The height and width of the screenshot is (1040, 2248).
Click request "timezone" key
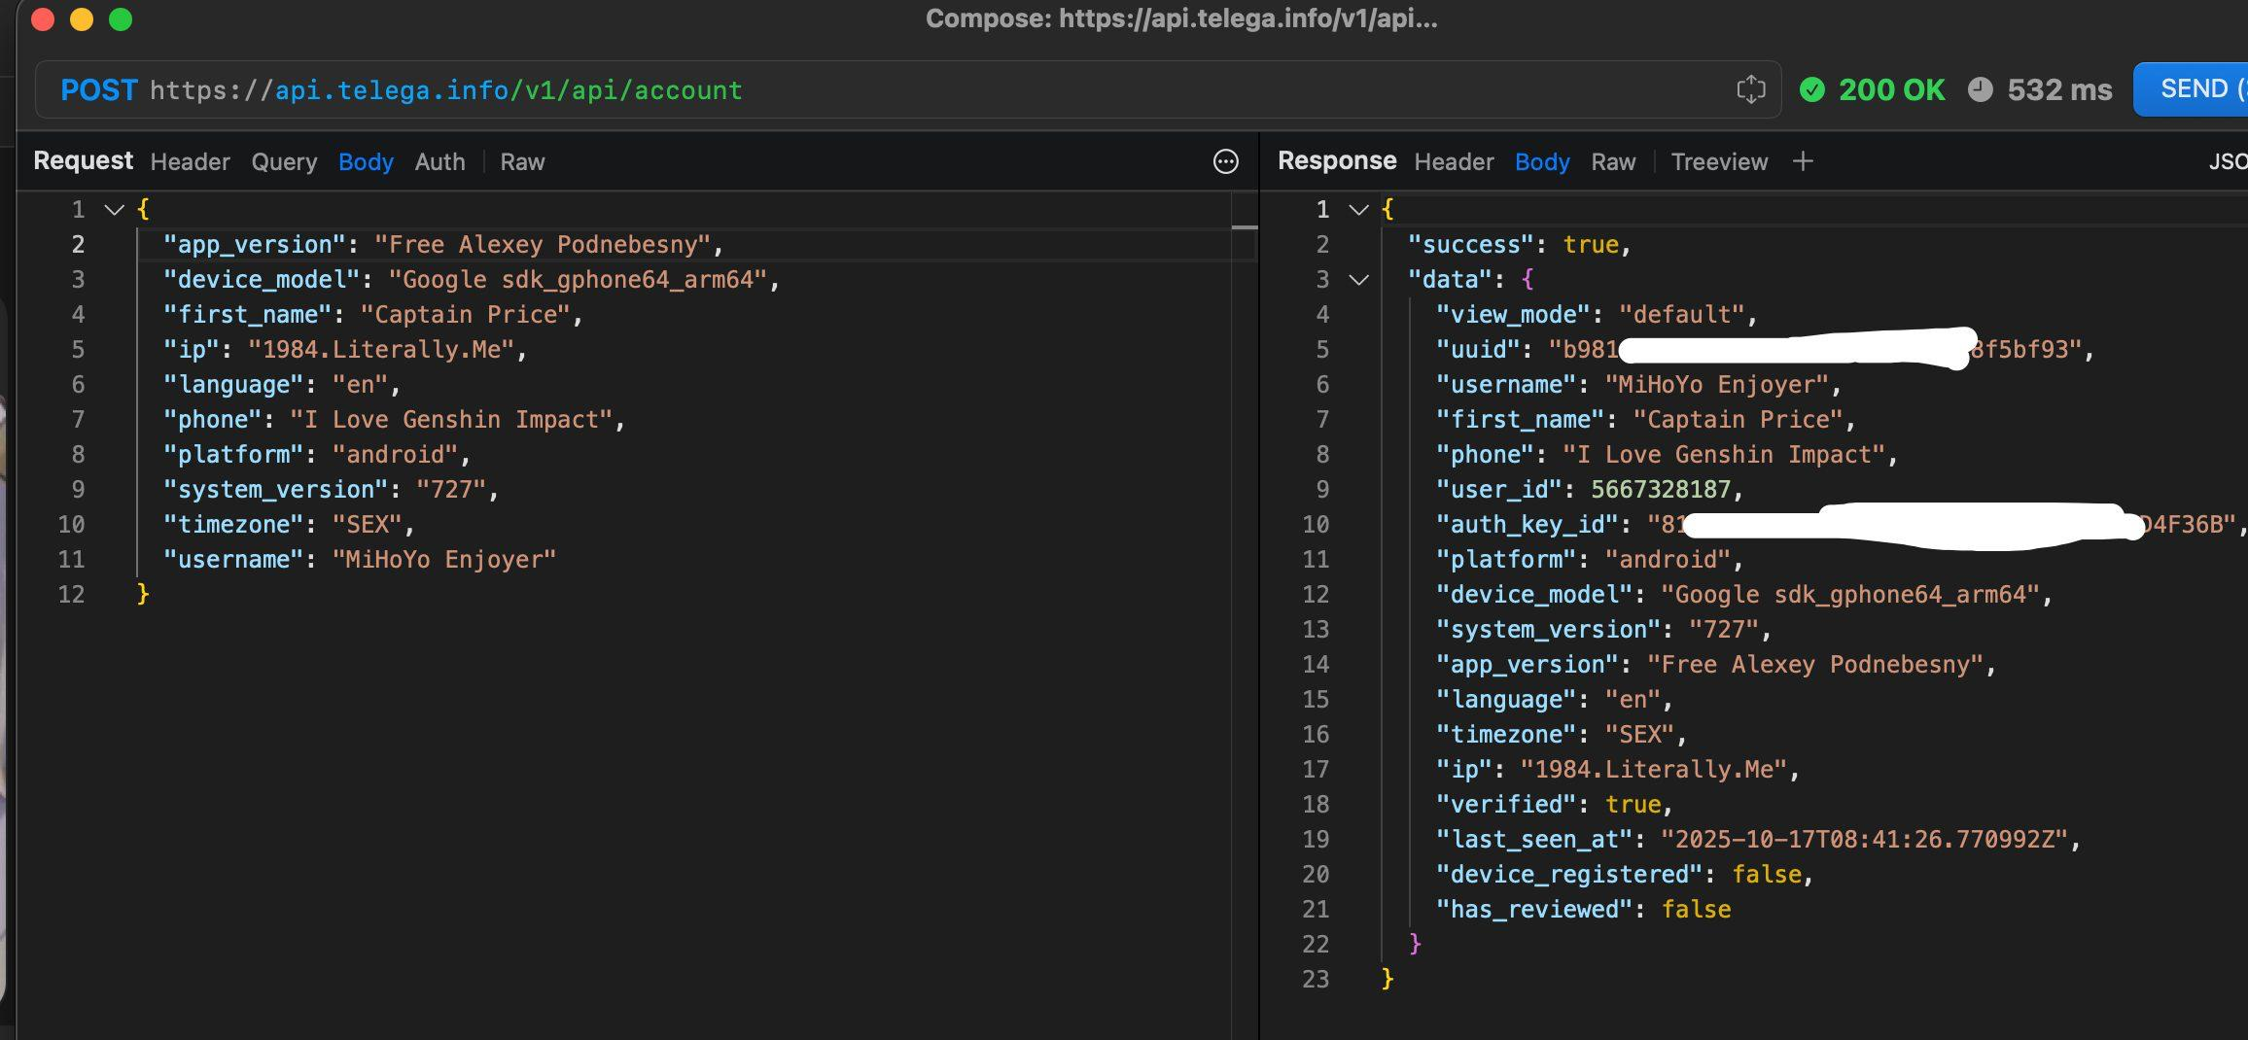tap(234, 525)
